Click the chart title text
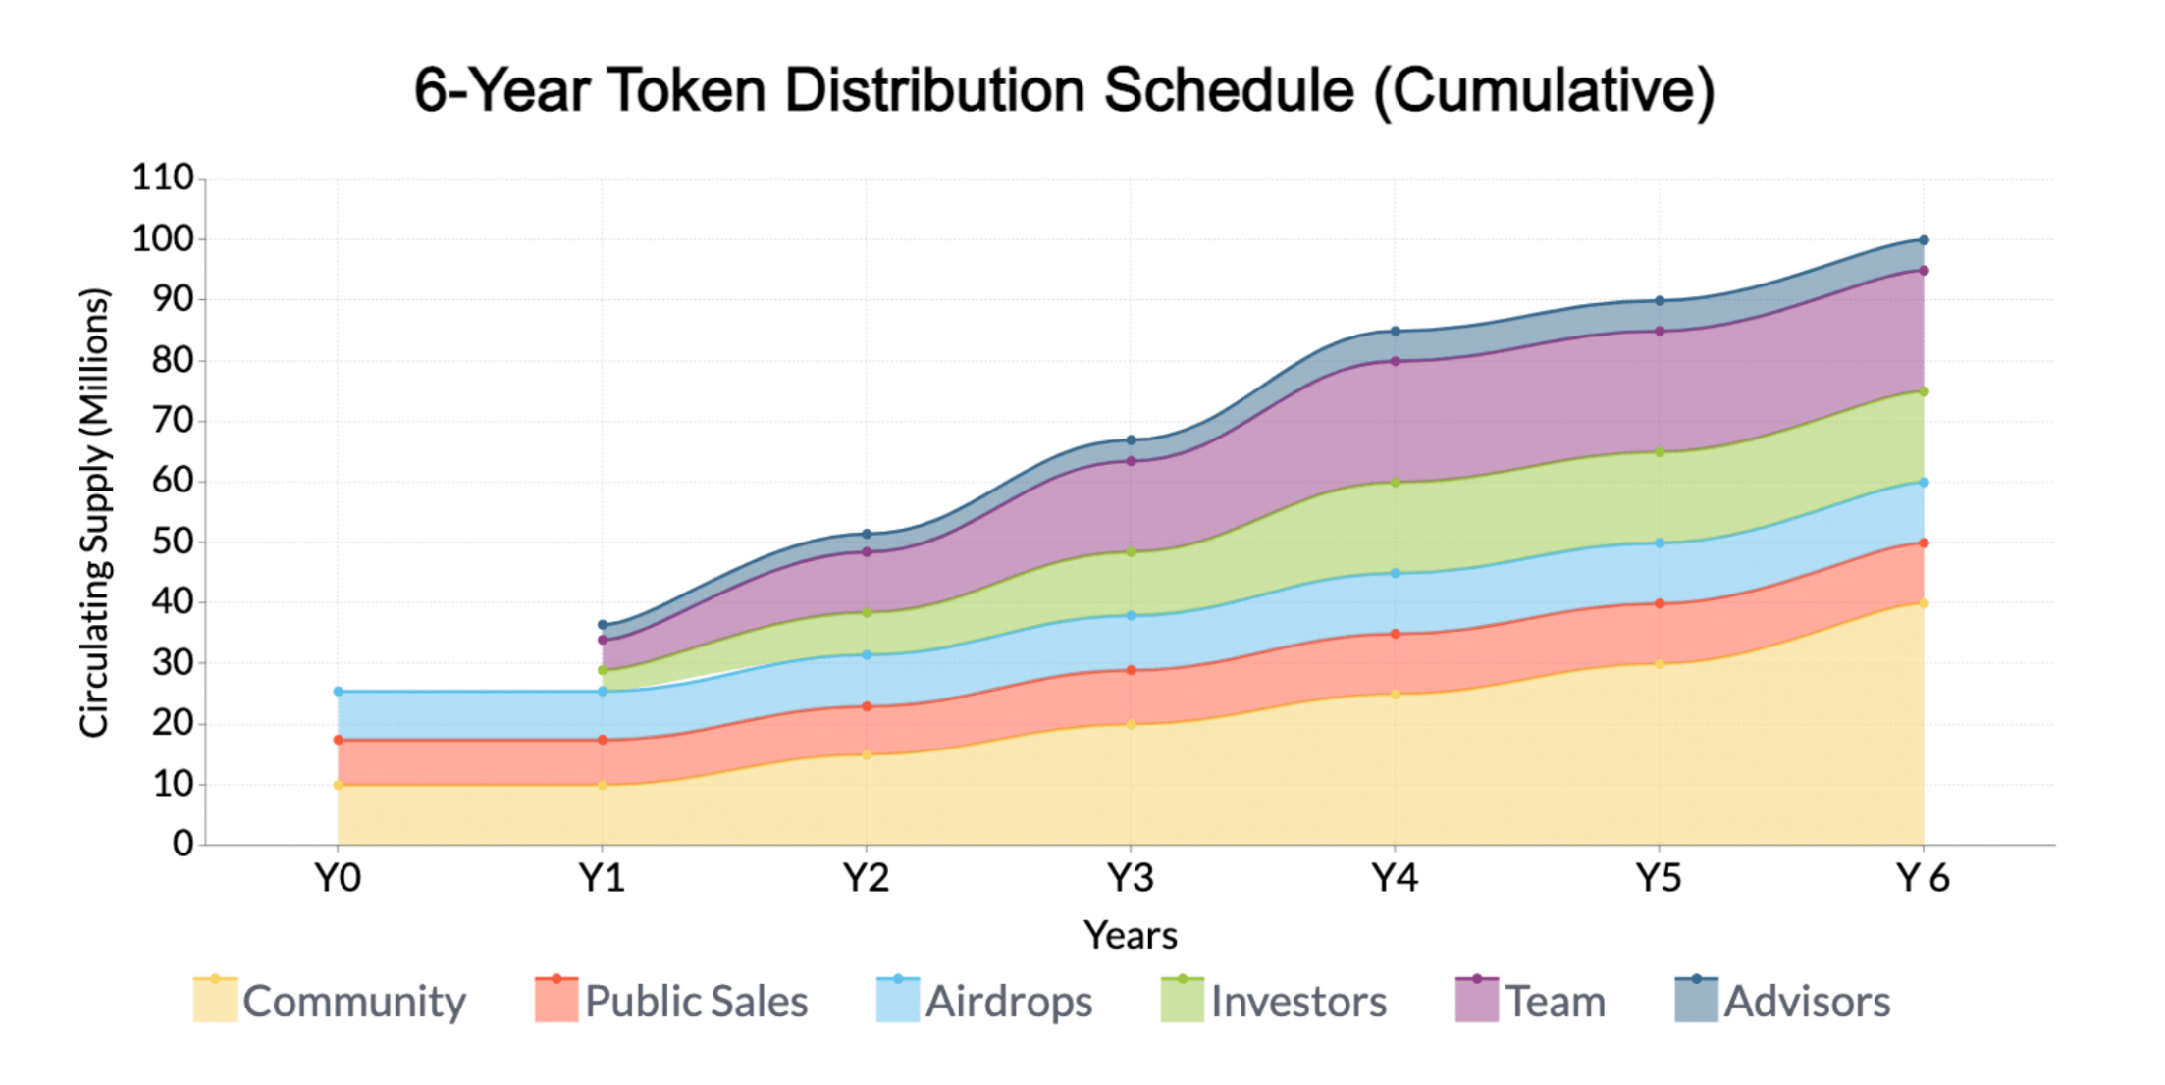The image size is (2165, 1085). coord(1064,90)
